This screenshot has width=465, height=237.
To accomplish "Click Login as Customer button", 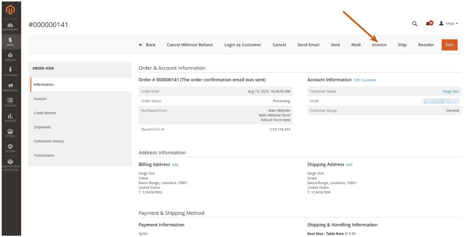I will [x=243, y=45].
